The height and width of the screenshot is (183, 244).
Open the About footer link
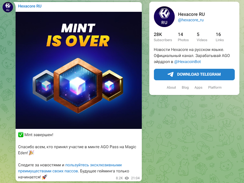click(x=171, y=87)
